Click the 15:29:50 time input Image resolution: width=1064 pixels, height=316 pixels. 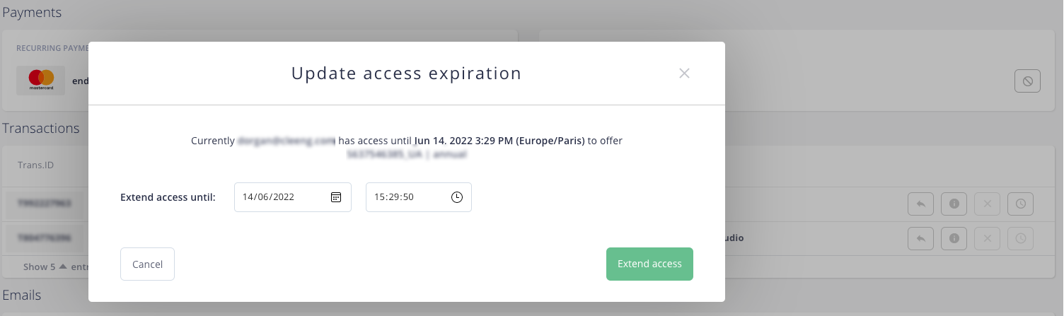coord(419,197)
